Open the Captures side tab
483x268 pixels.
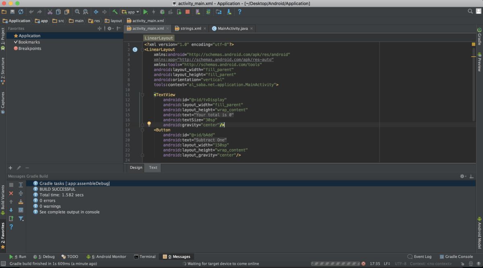coord(3,103)
